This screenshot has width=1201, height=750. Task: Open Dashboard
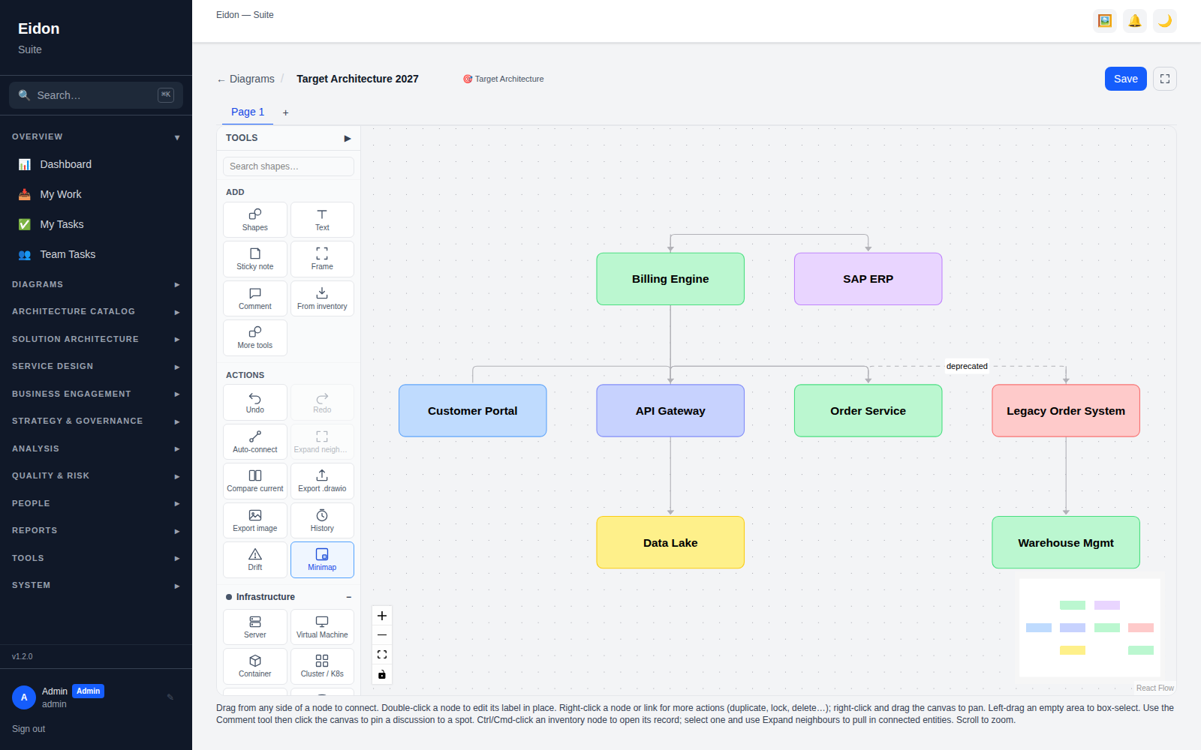click(x=96, y=164)
